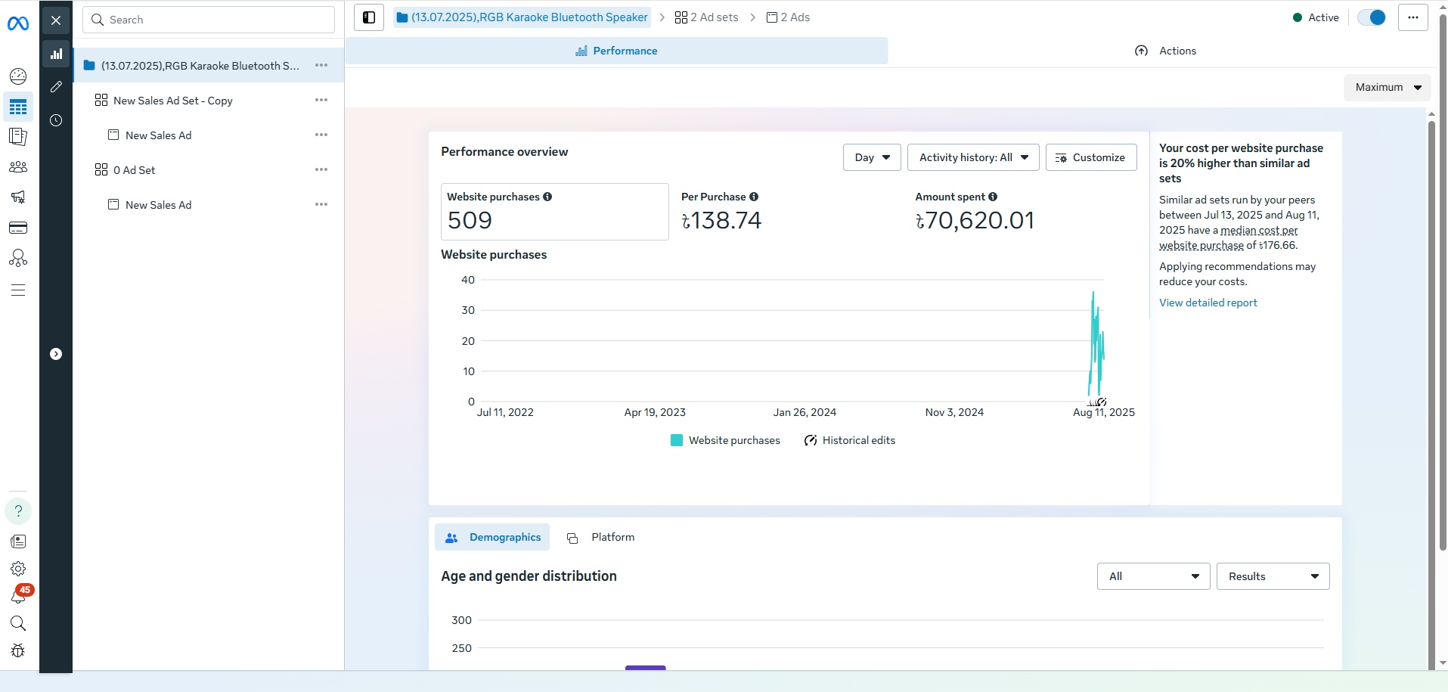Open the Maximum date range dropdown
The width and height of the screenshot is (1448, 692).
point(1387,87)
